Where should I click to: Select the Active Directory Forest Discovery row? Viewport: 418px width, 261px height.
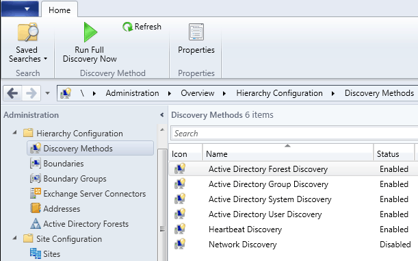tap(293, 169)
